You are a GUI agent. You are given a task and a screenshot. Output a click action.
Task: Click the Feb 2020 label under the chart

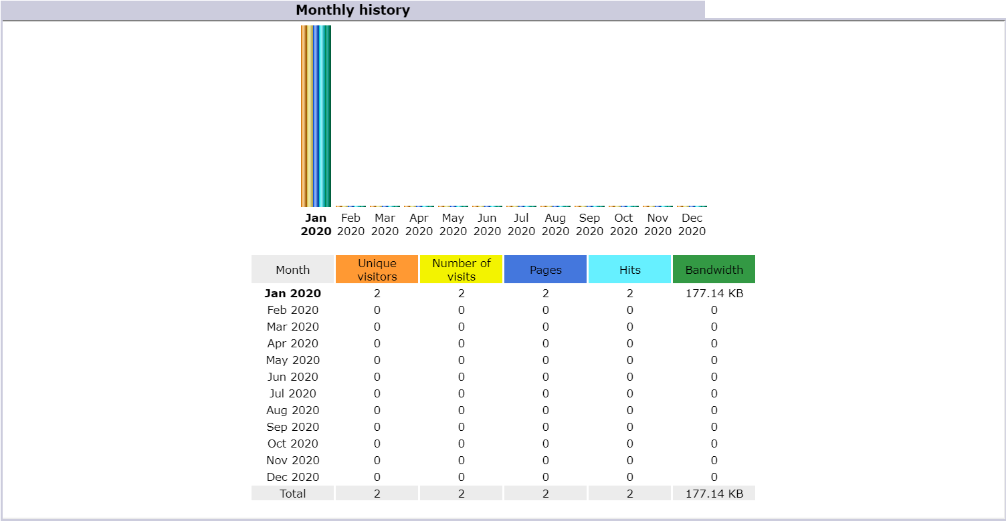[350, 224]
